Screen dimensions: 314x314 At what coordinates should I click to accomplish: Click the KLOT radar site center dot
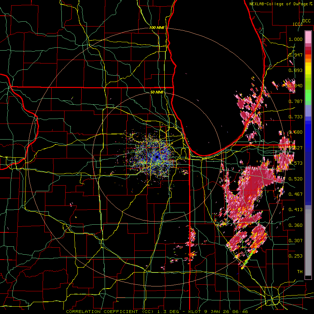tap(157, 157)
